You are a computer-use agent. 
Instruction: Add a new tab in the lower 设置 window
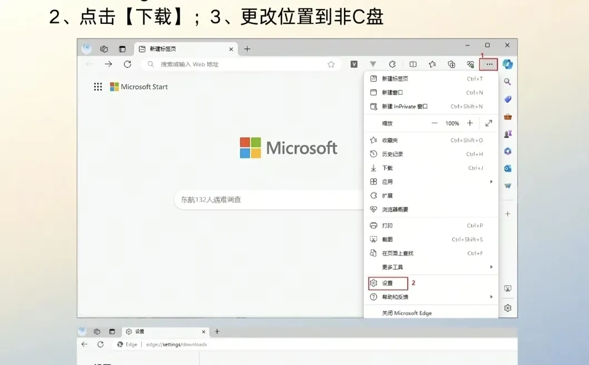pyautogui.click(x=217, y=332)
